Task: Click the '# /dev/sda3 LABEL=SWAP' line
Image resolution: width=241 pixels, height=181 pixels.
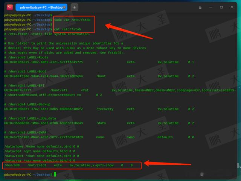Action: click(x=25, y=132)
